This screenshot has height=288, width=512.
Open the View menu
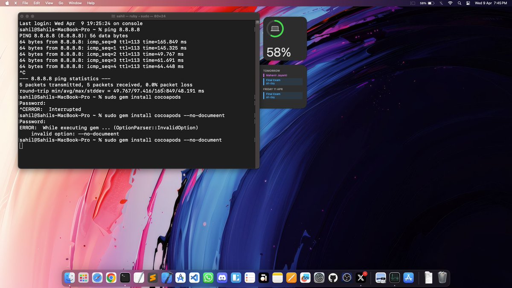click(49, 3)
